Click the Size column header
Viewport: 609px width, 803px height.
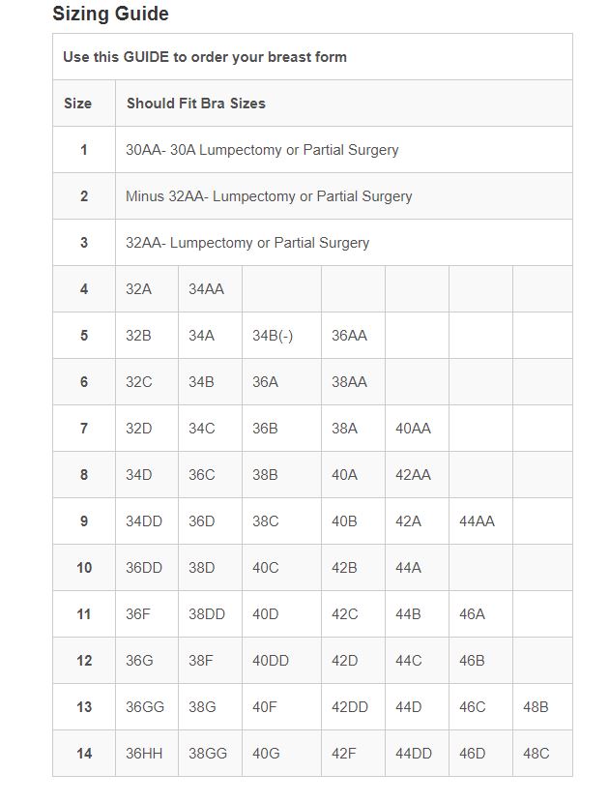77,104
